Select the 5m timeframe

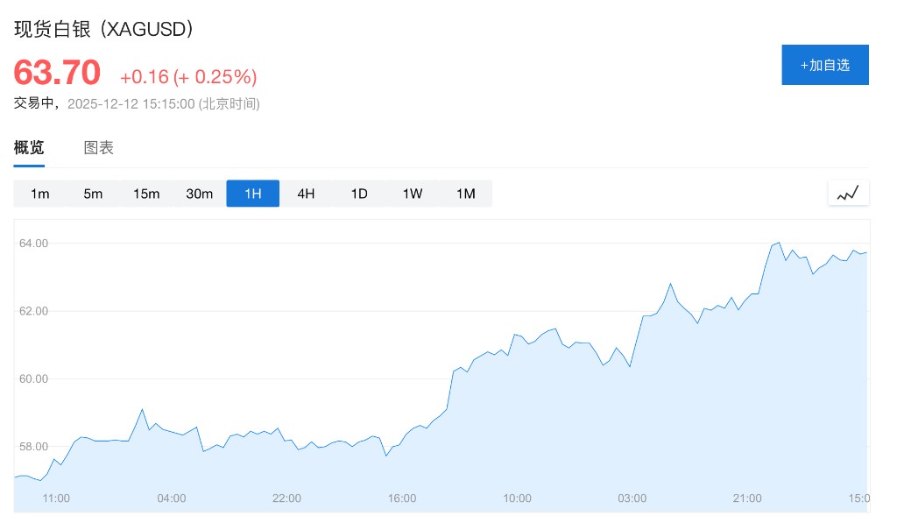click(x=93, y=194)
